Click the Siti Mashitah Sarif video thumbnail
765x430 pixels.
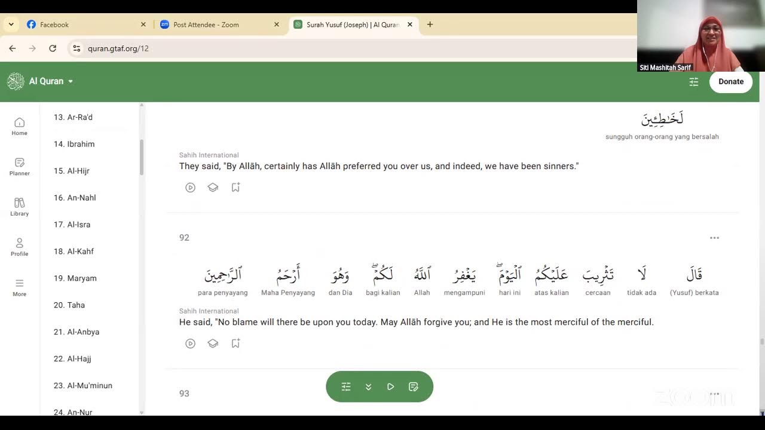click(x=701, y=36)
